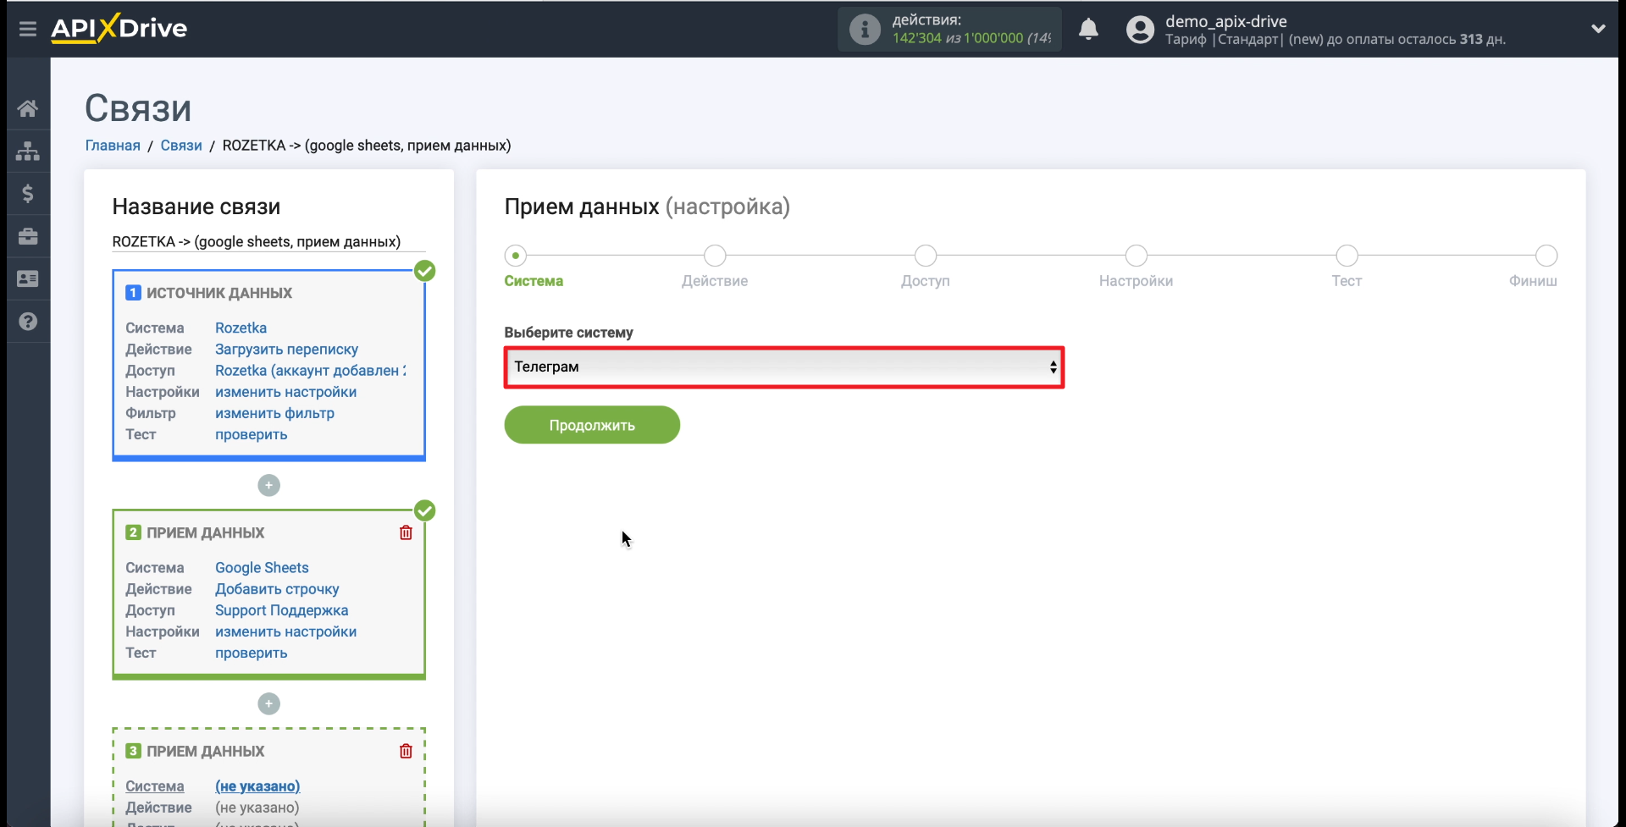1626x827 pixels.
Task: Go to the Финиш step
Action: point(1546,256)
